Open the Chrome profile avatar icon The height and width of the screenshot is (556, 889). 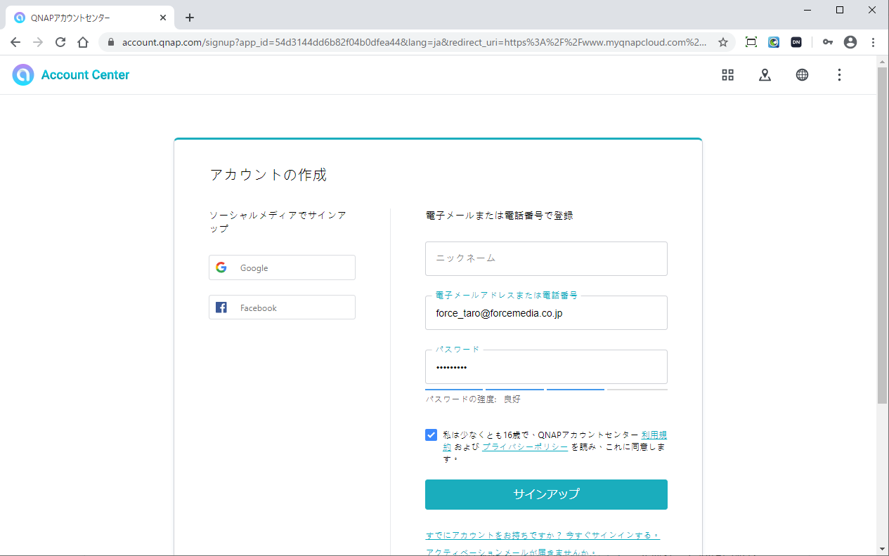click(850, 42)
